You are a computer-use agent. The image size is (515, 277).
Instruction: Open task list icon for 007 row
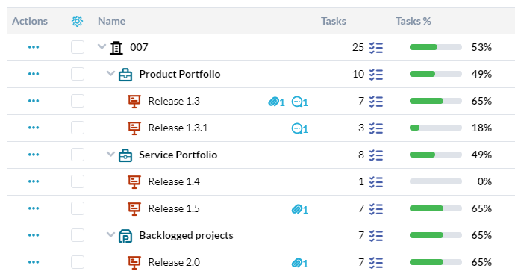point(375,48)
